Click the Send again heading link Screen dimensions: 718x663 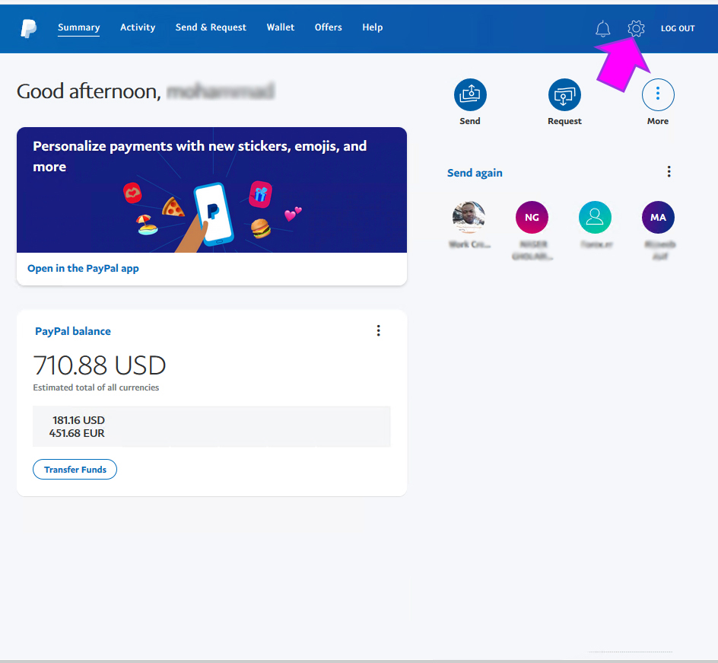(x=475, y=173)
